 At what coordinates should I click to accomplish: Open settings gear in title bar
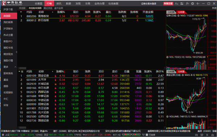(192, 4)
